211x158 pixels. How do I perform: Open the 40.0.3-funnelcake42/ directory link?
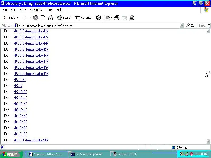click(x=31, y=31)
